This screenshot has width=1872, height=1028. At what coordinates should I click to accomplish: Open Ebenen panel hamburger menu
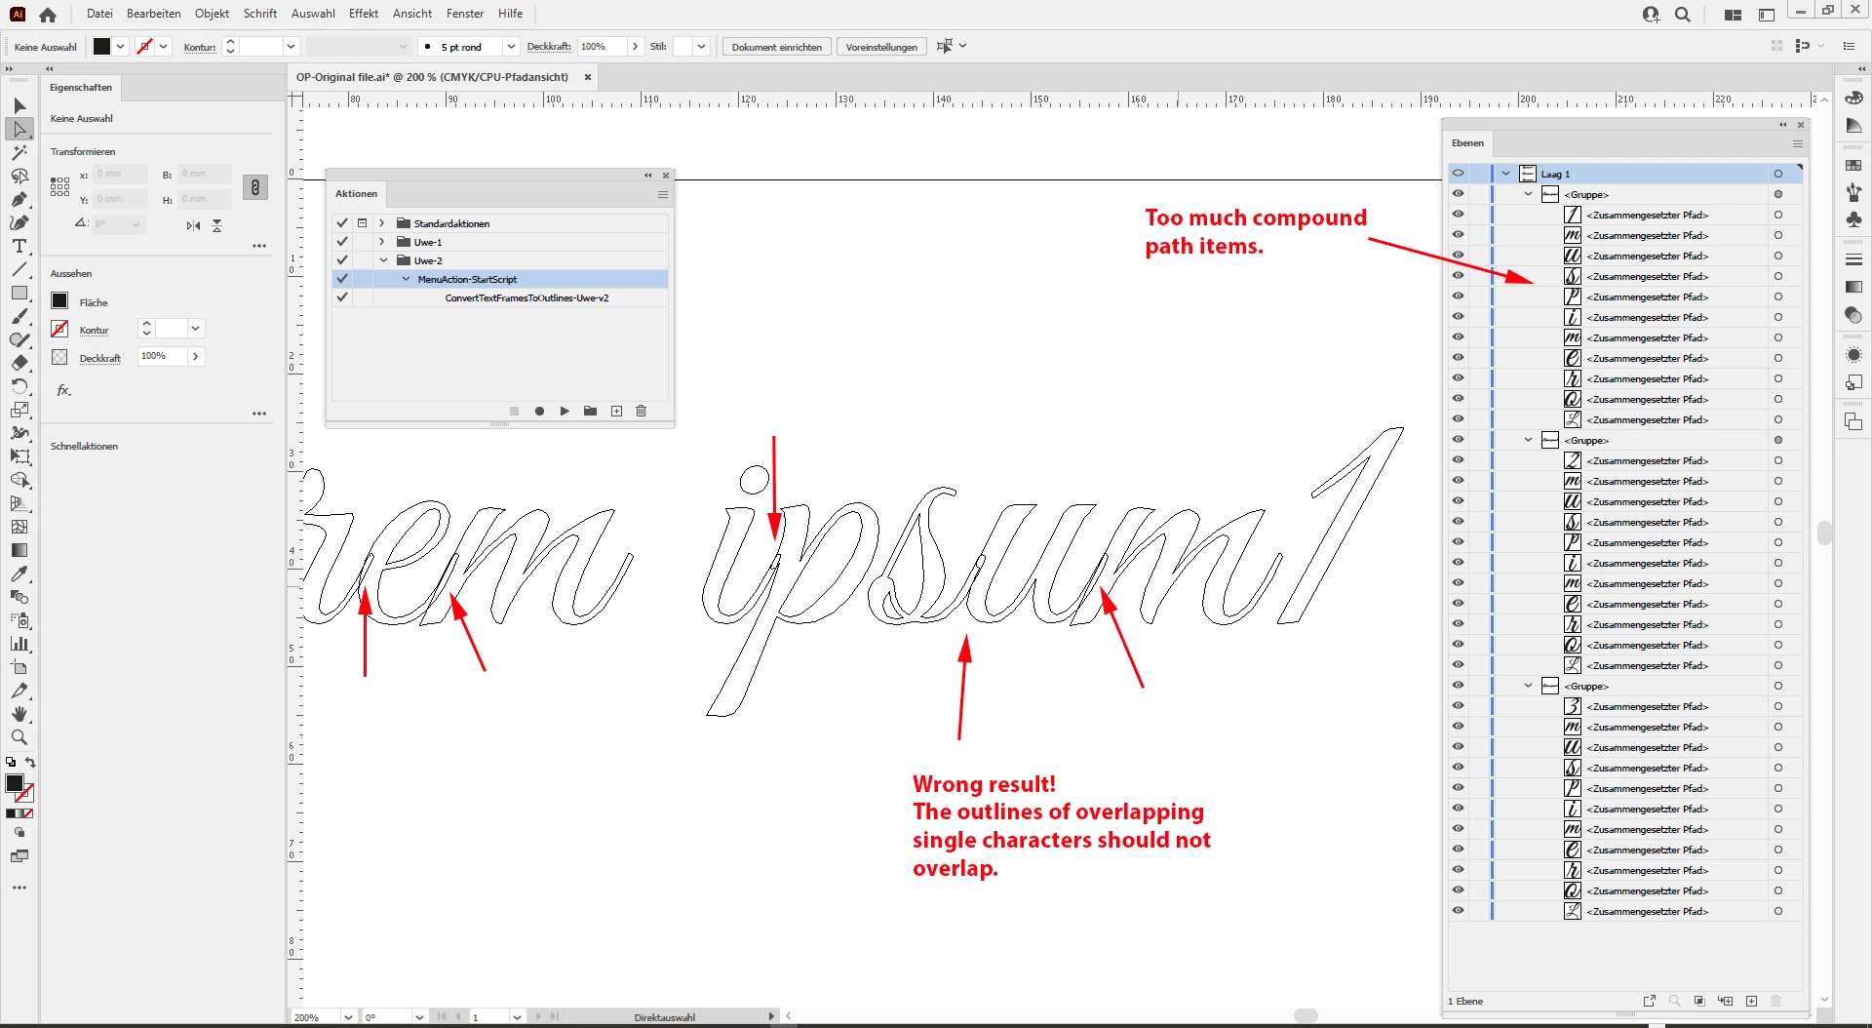click(1798, 143)
